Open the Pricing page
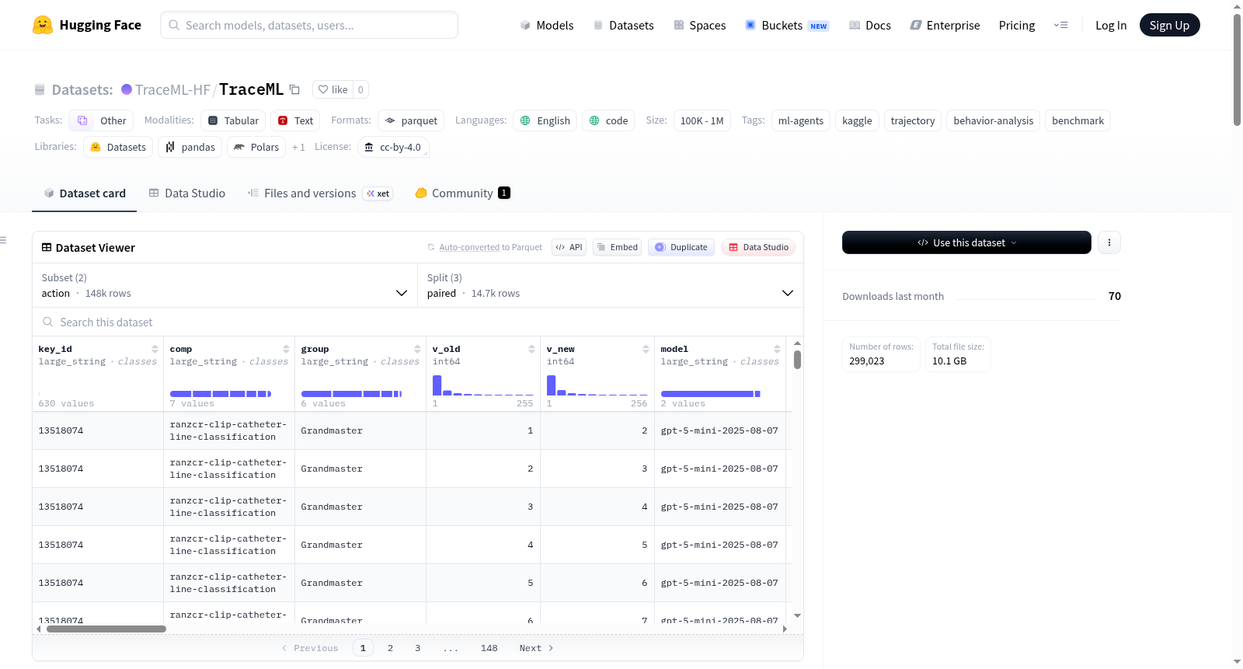 click(x=1017, y=25)
